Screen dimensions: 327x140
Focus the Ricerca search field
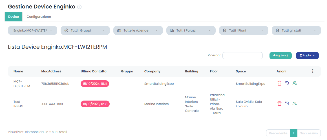click(242, 56)
